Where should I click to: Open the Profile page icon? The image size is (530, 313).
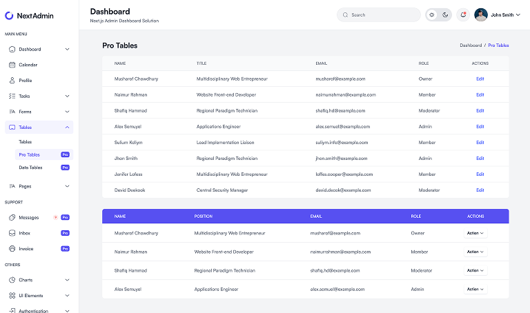pos(12,80)
